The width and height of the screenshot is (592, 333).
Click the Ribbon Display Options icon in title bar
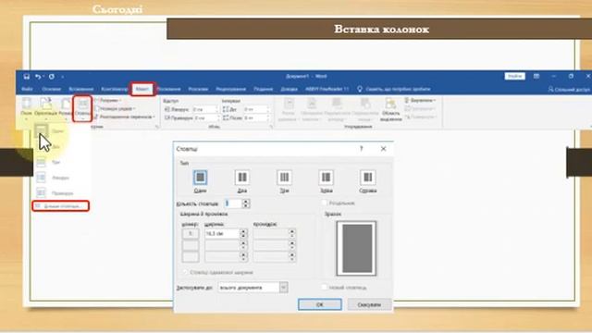point(536,76)
